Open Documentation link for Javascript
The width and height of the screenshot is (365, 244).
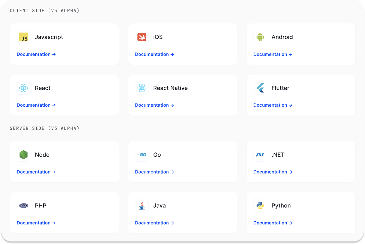[36, 54]
